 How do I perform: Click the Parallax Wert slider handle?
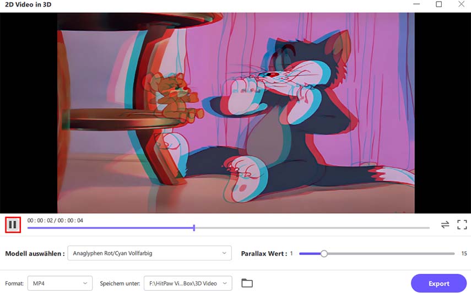324,254
